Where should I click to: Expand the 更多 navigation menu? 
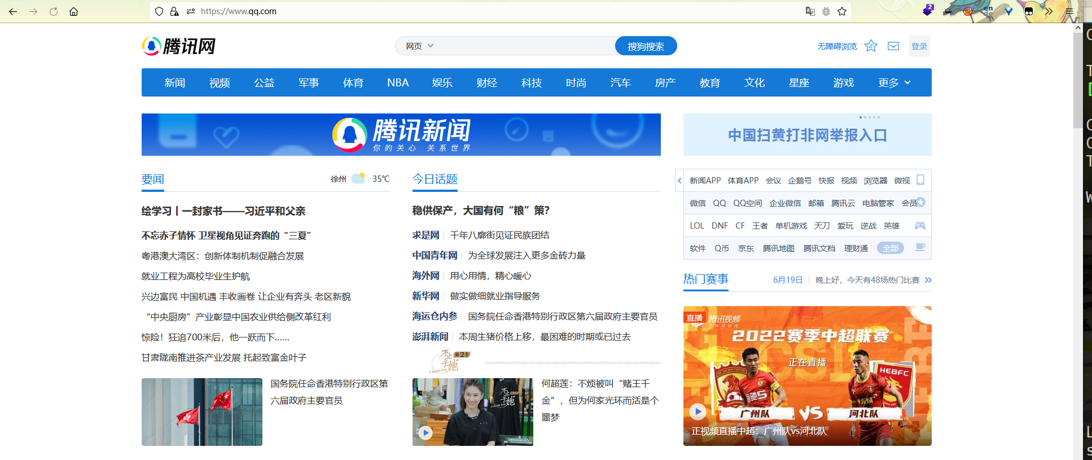(x=894, y=83)
